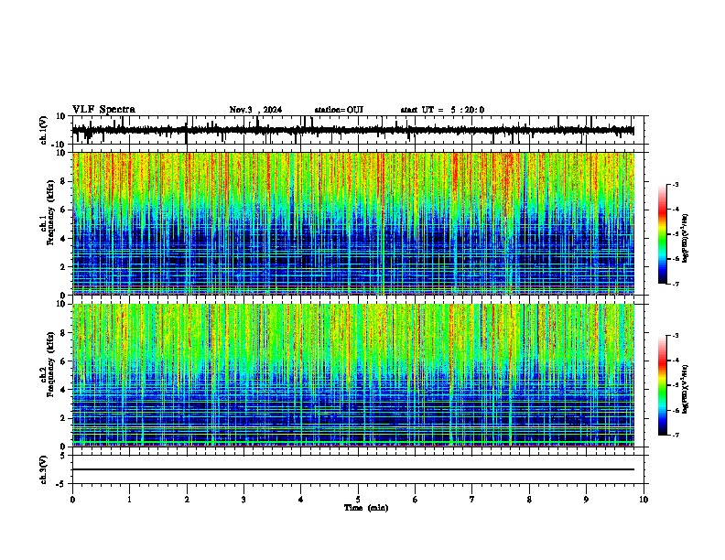Click time axis tick label 2
This screenshot has width=725, height=560.
[x=187, y=500]
